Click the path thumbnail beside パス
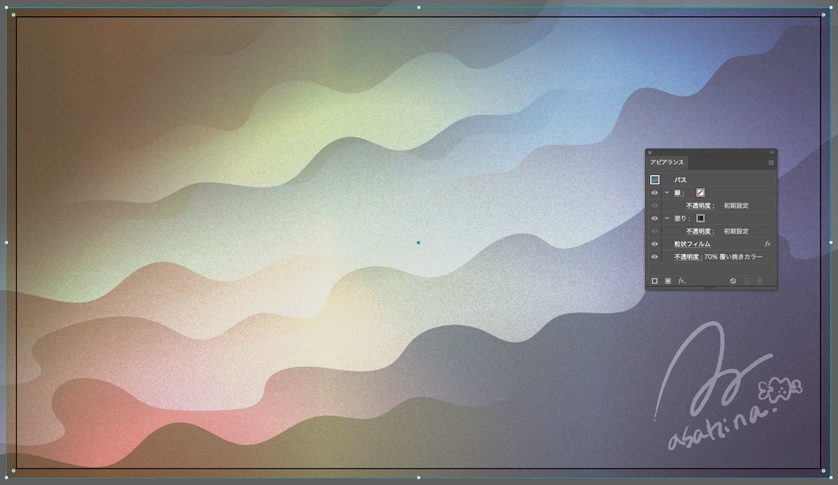The height and width of the screenshot is (485, 838). [655, 179]
